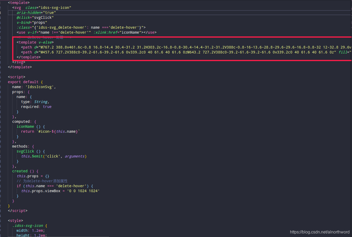Click the return `#icon-${this.name}` line
Image resolution: width=352 pixels, height=237 pixels.
(51, 131)
